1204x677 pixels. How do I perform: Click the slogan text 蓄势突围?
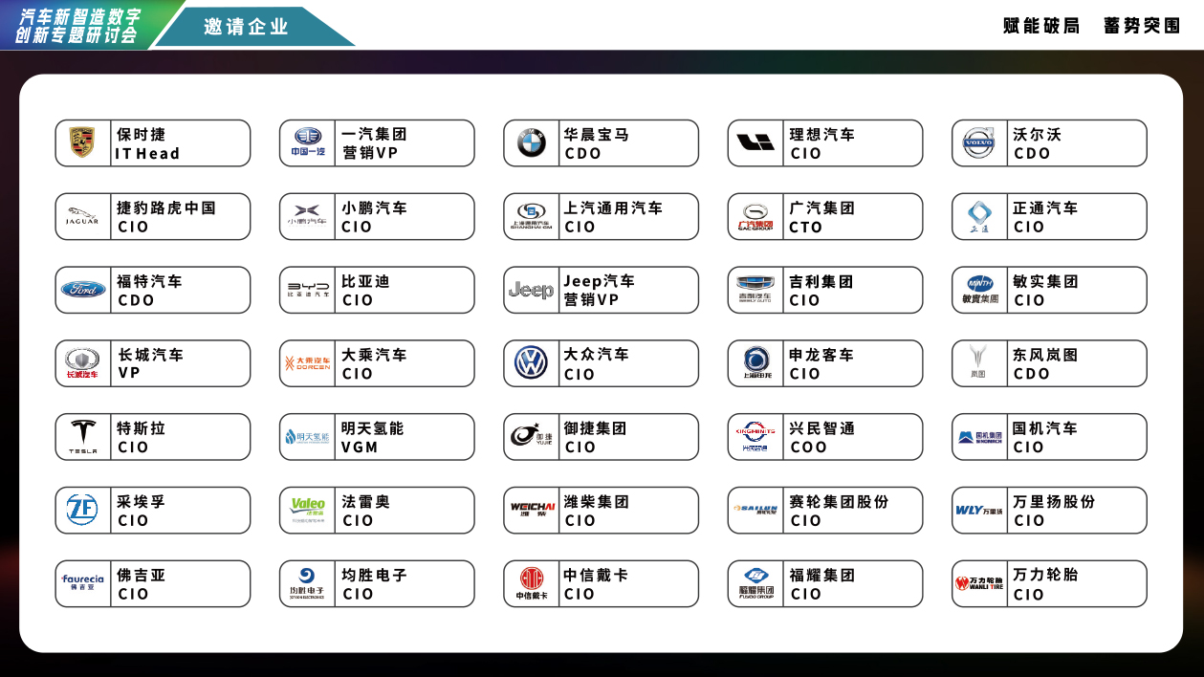pyautogui.click(x=1142, y=26)
